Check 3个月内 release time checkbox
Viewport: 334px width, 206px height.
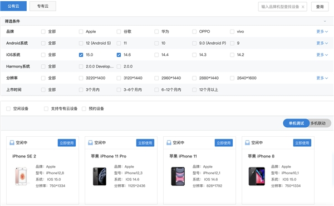click(x=81, y=90)
